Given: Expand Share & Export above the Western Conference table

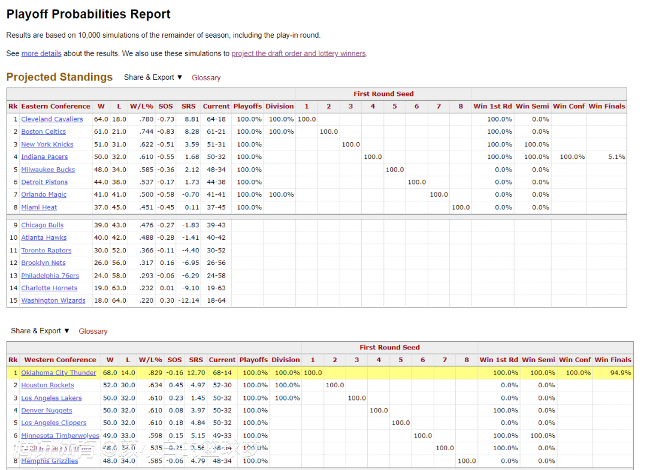Looking at the screenshot, I should (x=40, y=331).
